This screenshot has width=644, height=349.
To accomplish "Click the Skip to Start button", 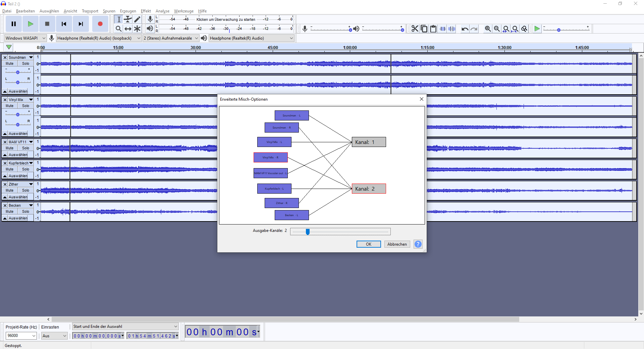I will click(x=64, y=24).
